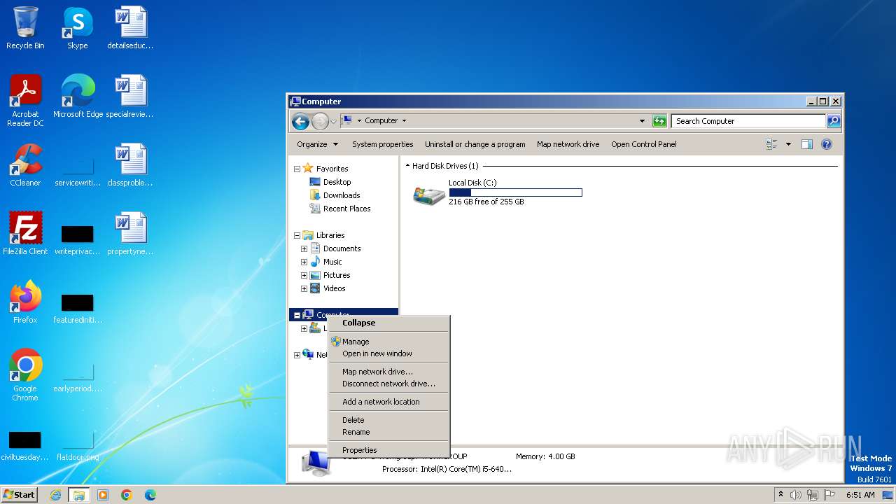Open Internet Explorer from the taskbar
Image resolution: width=896 pixels, height=504 pixels.
tap(56, 495)
